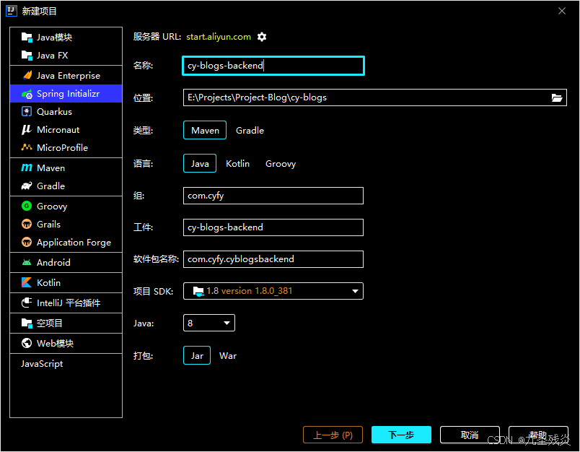Browse for location with folder icon
Image resolution: width=580 pixels, height=452 pixels.
tap(557, 97)
